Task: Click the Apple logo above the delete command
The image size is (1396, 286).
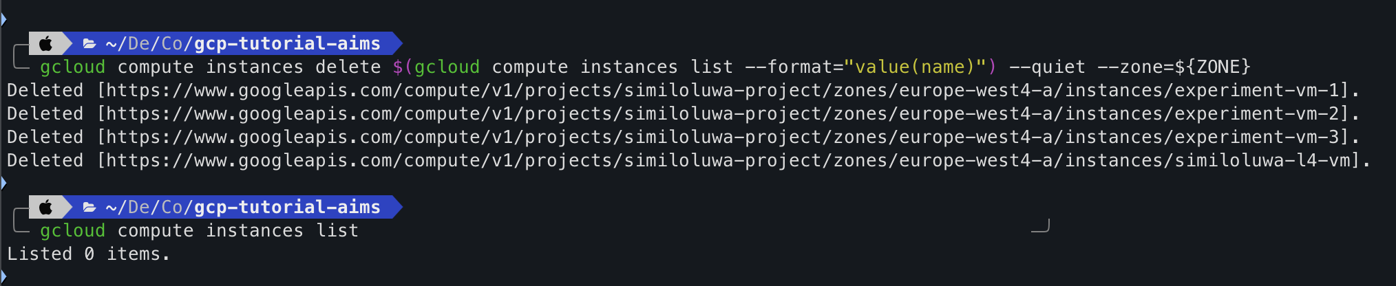Action: pos(45,44)
